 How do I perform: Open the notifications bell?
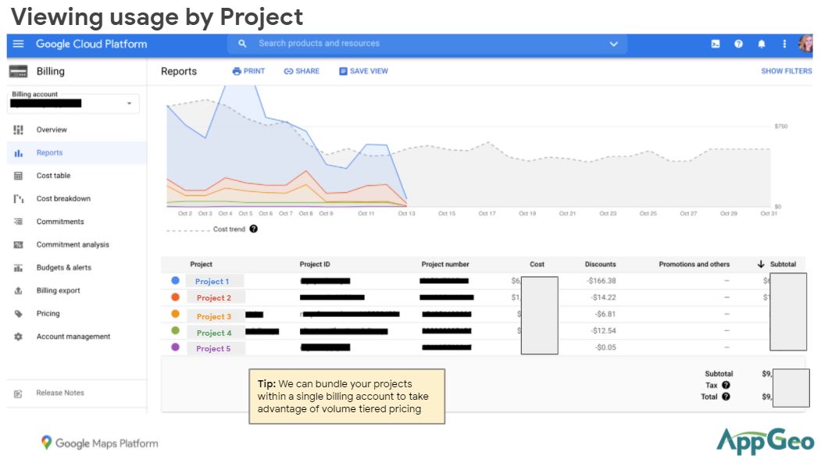[x=762, y=44]
